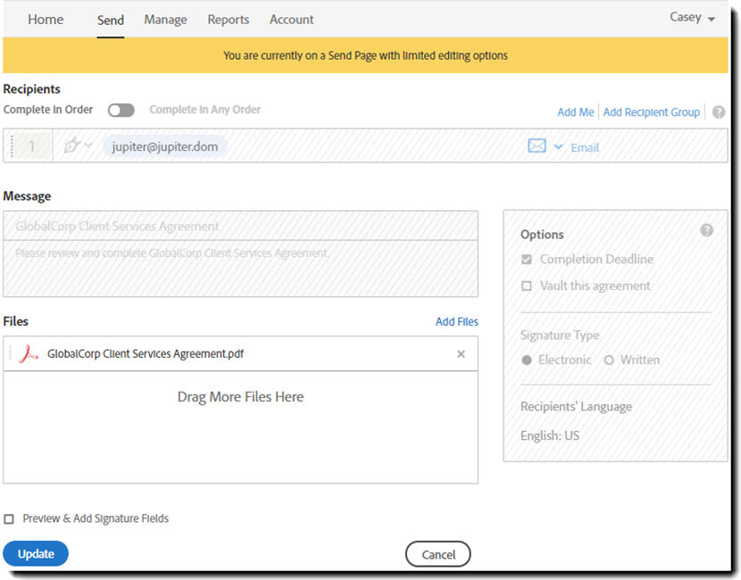Click the Recipients help question mark icon
741x580 pixels.
(x=719, y=112)
